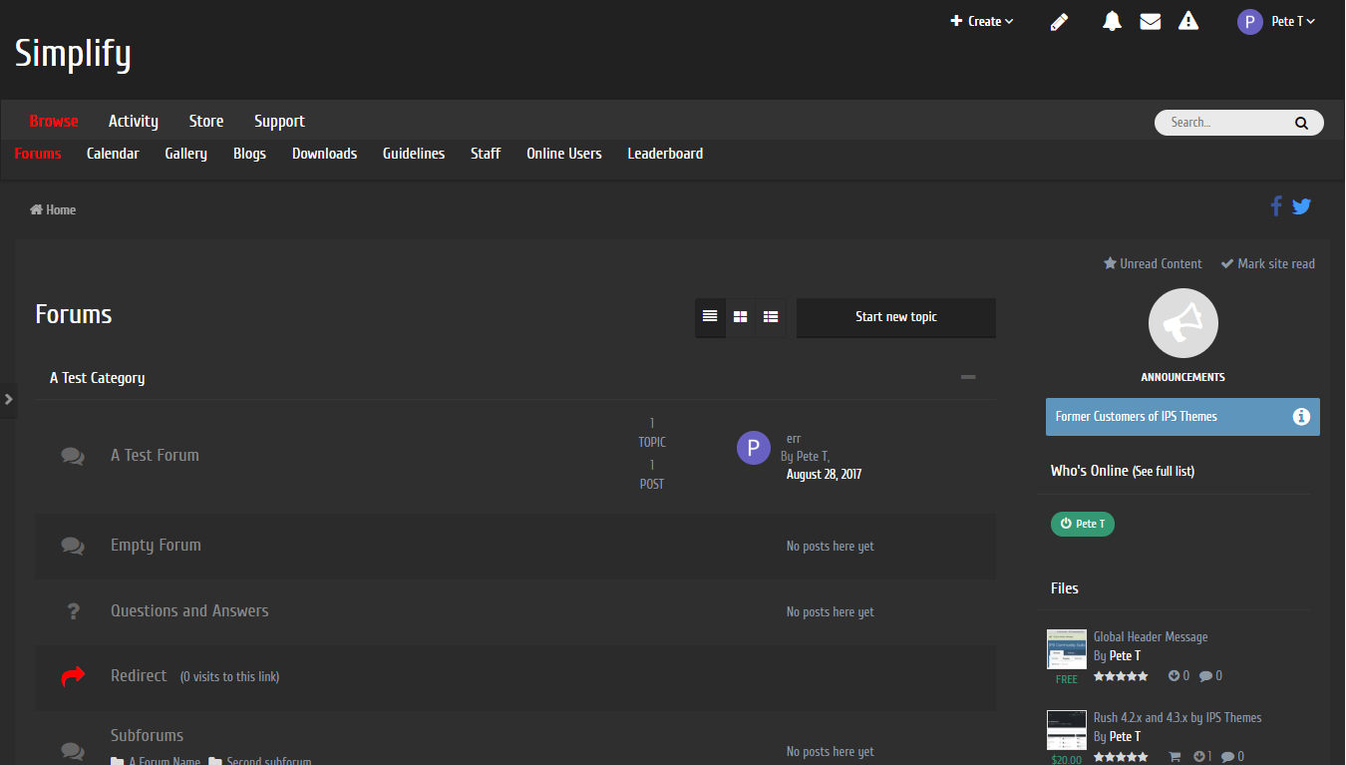This screenshot has width=1346, height=765.
Task: Open the Simplify site title
Action: (73, 54)
